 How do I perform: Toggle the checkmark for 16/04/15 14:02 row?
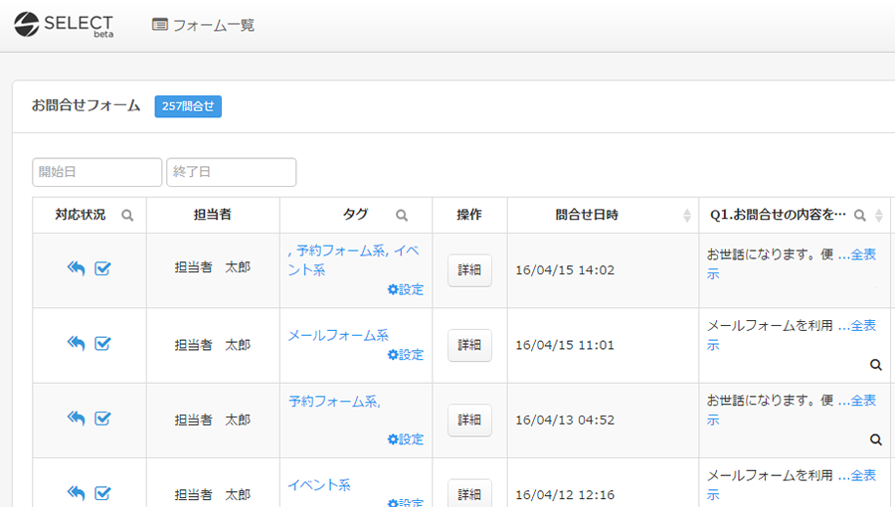[102, 268]
